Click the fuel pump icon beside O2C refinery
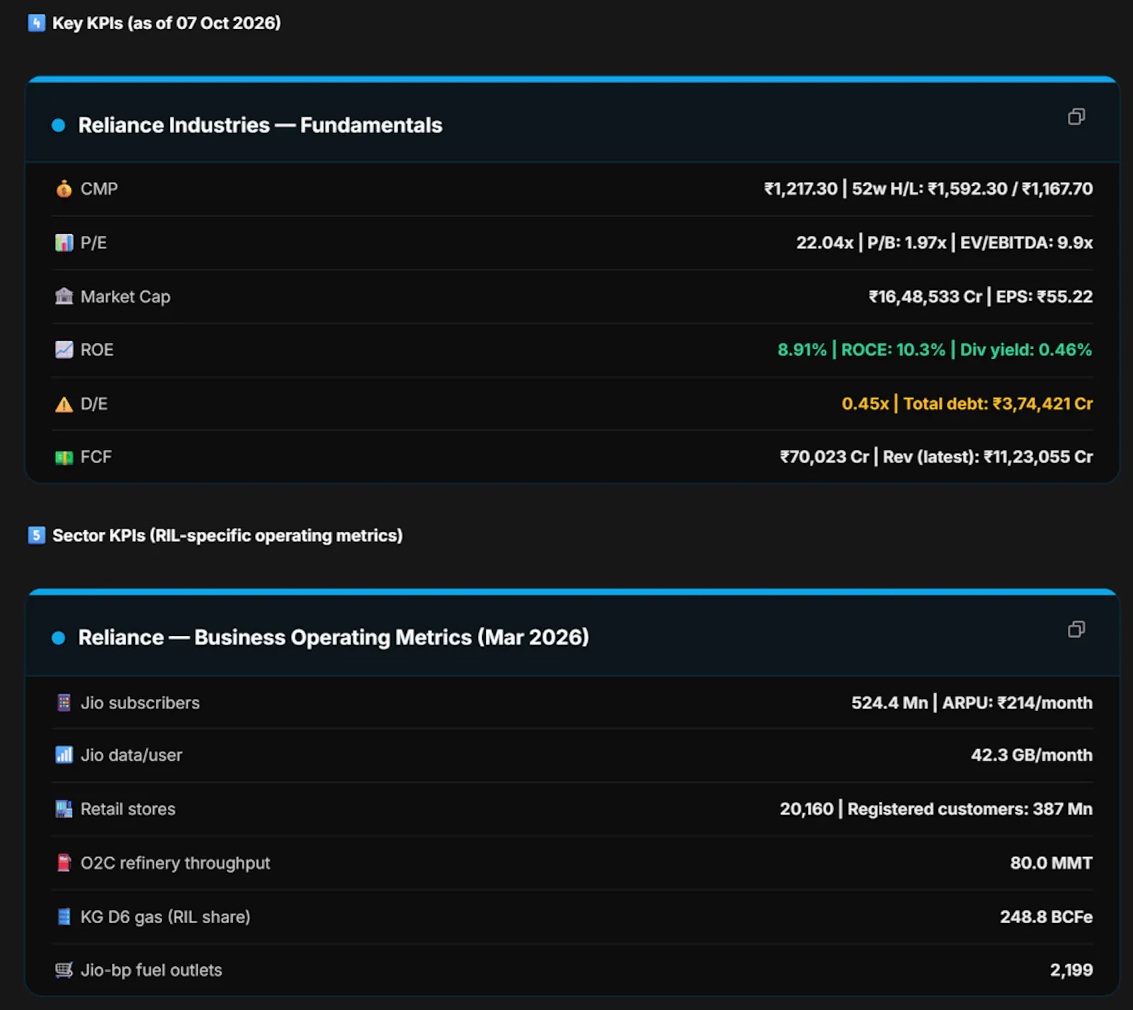 [64, 863]
